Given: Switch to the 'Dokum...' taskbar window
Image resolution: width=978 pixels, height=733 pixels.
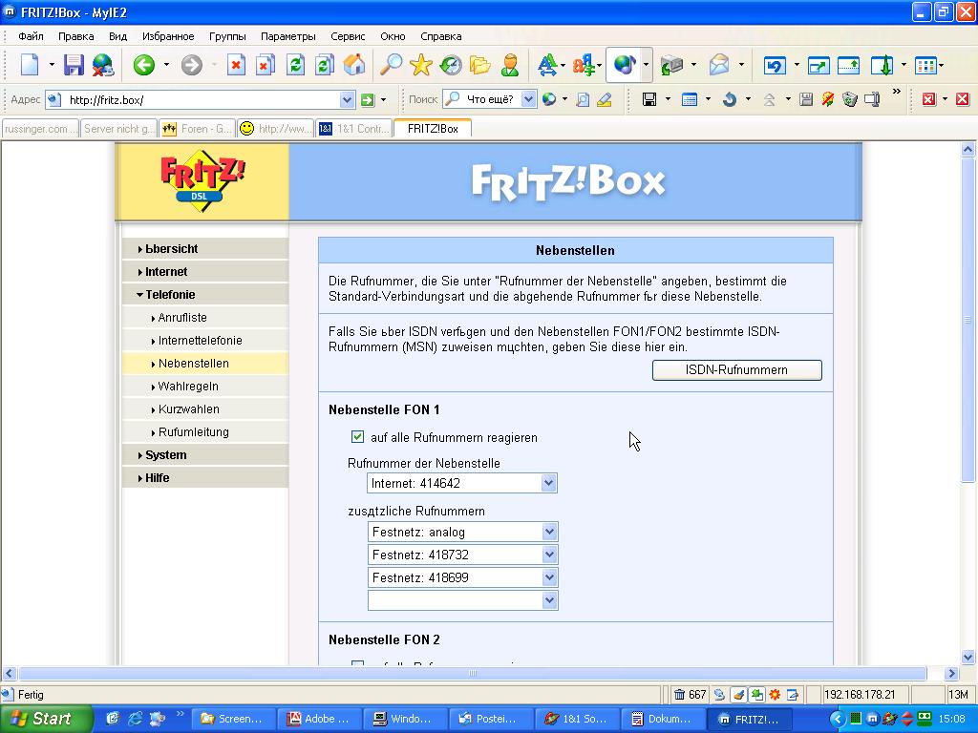Looking at the screenshot, I should tap(663, 719).
